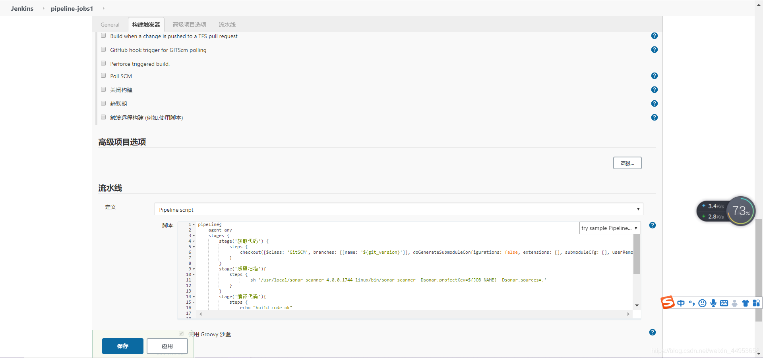763x358 pixels.
Task: Tick the 触发远程构建 checkbox
Action: pyautogui.click(x=103, y=117)
